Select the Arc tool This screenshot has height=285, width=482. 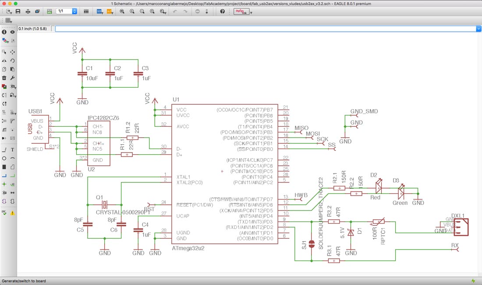pyautogui.click(x=13, y=158)
